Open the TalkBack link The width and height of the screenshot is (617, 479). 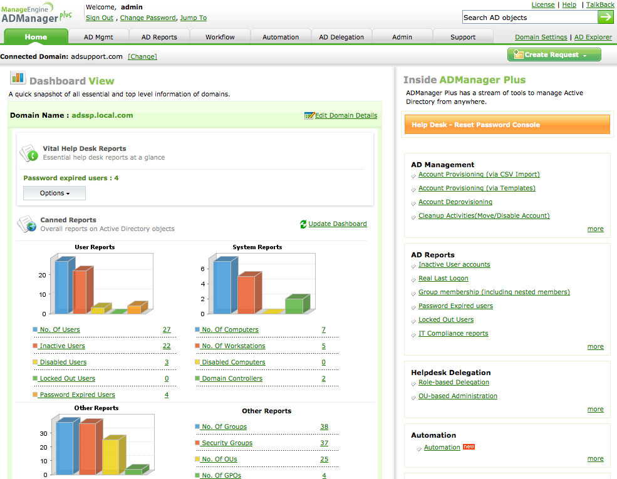pyautogui.click(x=599, y=5)
